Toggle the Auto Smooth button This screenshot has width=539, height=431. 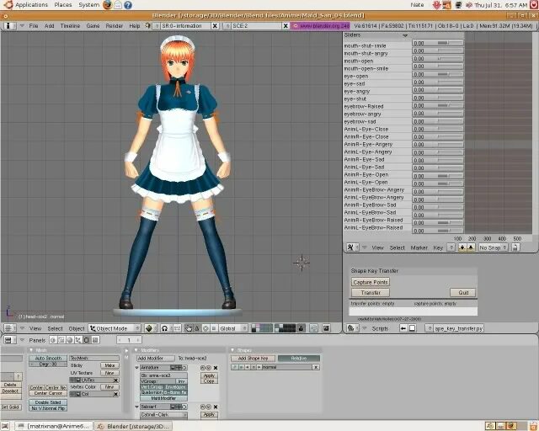pos(48,358)
